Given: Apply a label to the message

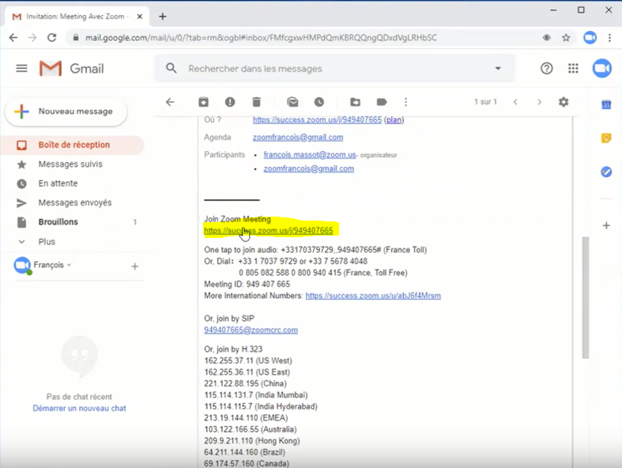Looking at the screenshot, I should pyautogui.click(x=382, y=102).
